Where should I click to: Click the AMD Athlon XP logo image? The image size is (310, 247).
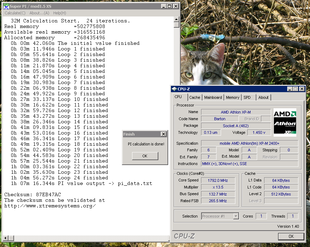coord(285,122)
